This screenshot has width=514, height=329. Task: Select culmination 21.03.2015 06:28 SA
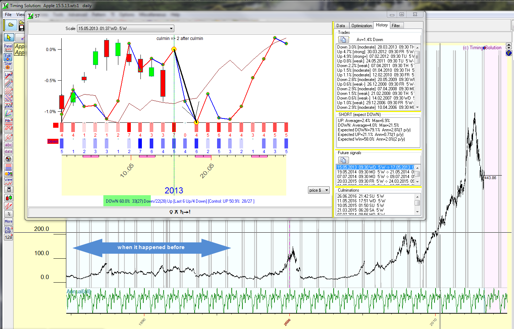coord(375,210)
